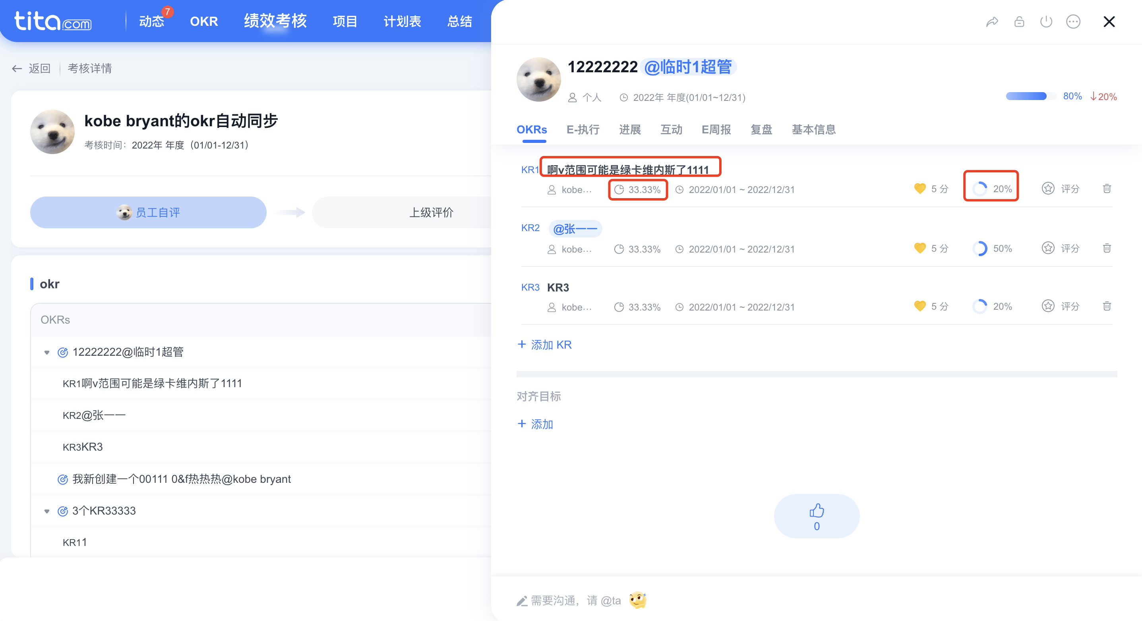Switch to the E-执行 tab
Screen dimensions: 1142x621
click(583, 129)
